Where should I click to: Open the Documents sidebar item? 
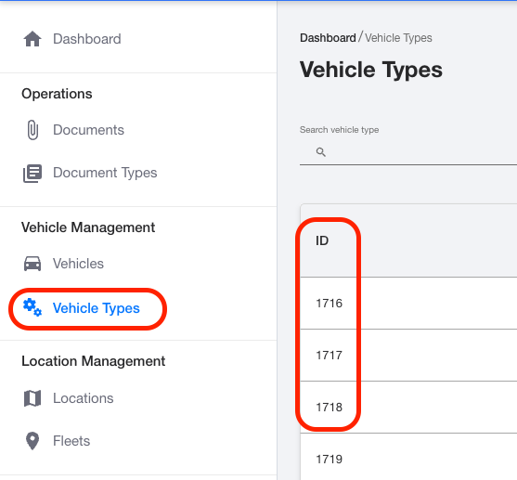point(88,130)
